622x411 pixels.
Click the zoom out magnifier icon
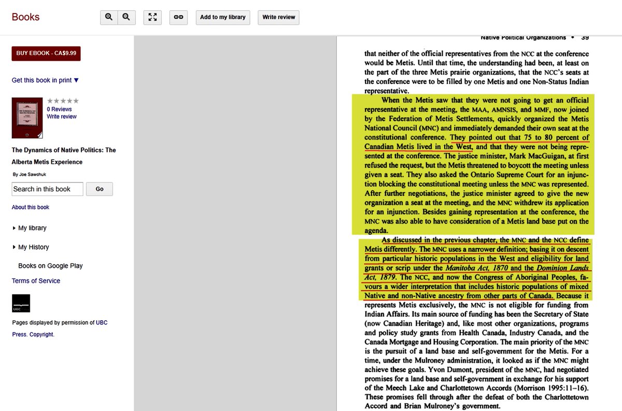[x=126, y=17]
